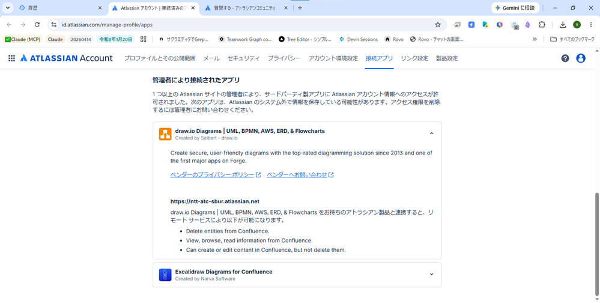The width and height of the screenshot is (600, 303).
Task: Open the Devin Sessions bookmark
Action: click(358, 39)
